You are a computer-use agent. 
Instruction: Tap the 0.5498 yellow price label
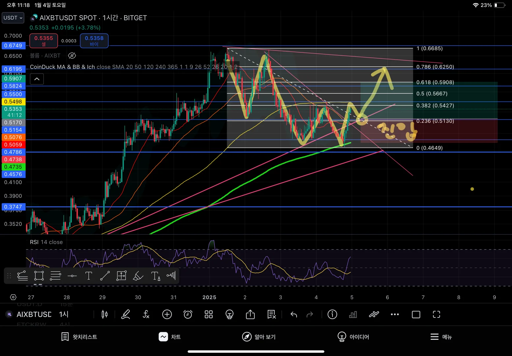pyautogui.click(x=13, y=102)
